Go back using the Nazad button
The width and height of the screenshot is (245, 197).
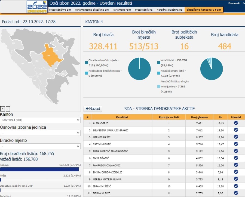[x=93, y=109]
